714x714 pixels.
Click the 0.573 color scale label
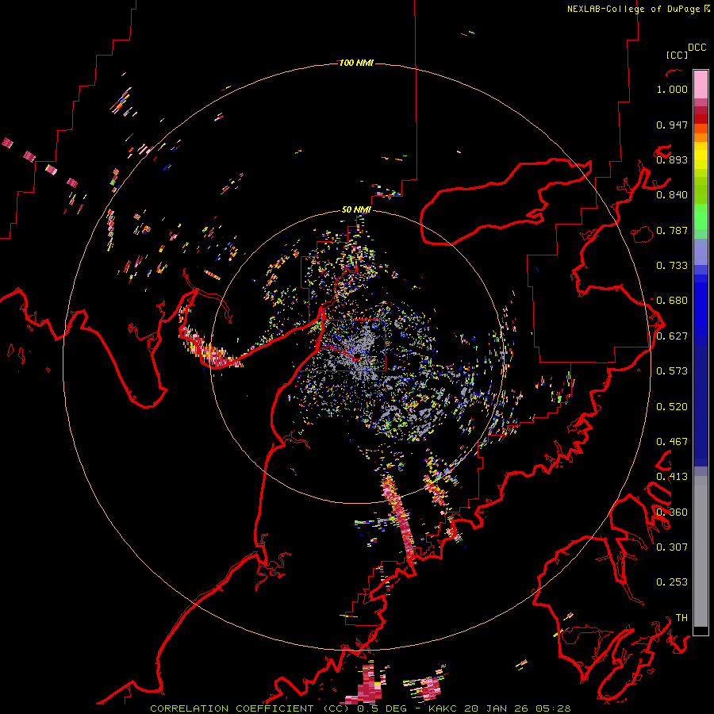(x=672, y=371)
